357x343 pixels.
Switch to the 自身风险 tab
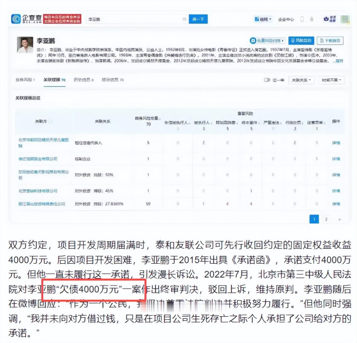(25, 80)
